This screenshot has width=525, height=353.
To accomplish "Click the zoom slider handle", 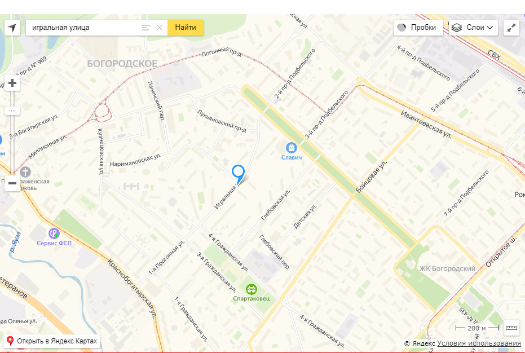I will click(x=12, y=111).
